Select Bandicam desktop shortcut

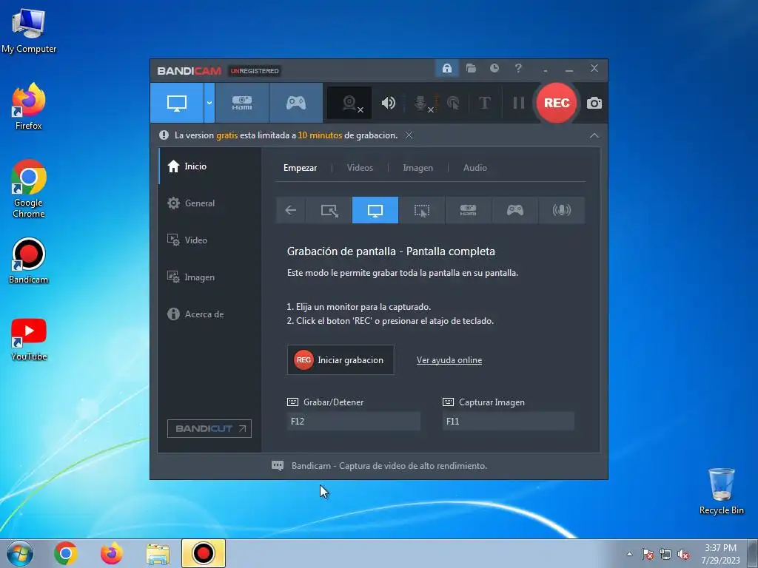29,261
